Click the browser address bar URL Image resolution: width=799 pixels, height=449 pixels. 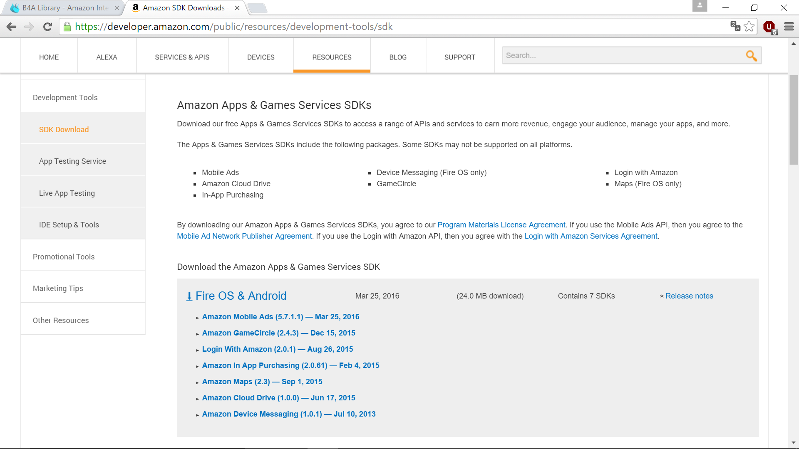point(233,27)
